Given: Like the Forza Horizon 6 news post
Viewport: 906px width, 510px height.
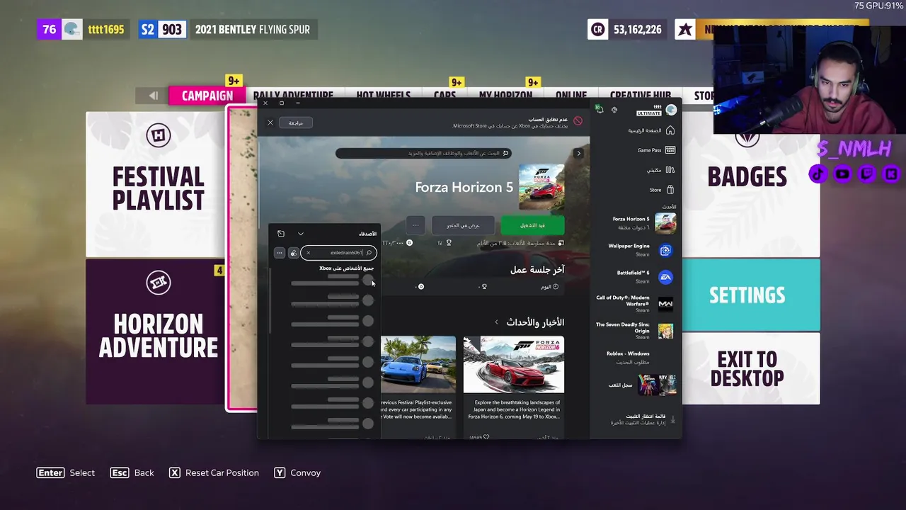Looking at the screenshot, I should (486, 437).
